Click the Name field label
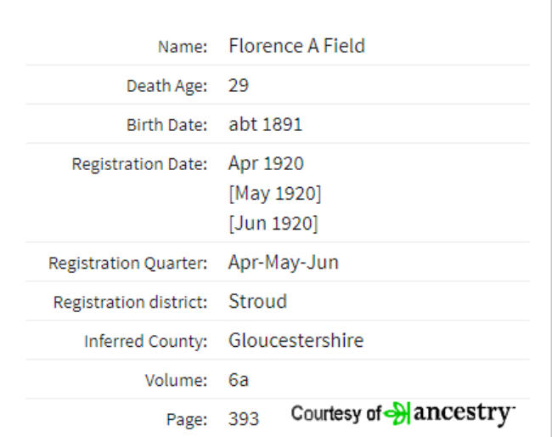Screen dimensions: 552x437 pyautogui.click(x=183, y=47)
